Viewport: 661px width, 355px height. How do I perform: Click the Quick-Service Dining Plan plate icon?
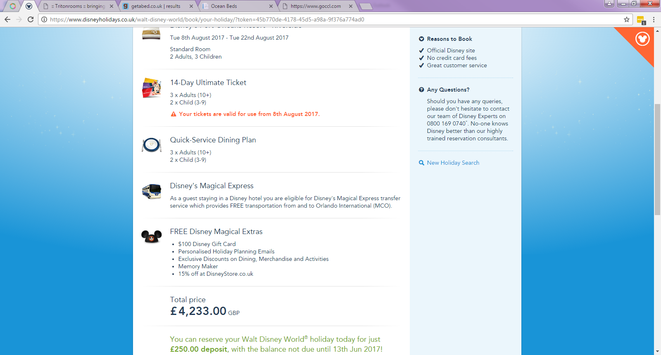pos(152,145)
